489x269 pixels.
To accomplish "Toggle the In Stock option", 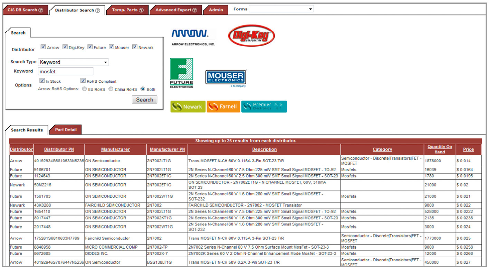I will pos(42,81).
